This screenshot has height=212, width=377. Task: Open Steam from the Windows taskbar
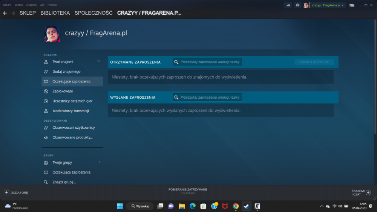[x=246, y=206]
